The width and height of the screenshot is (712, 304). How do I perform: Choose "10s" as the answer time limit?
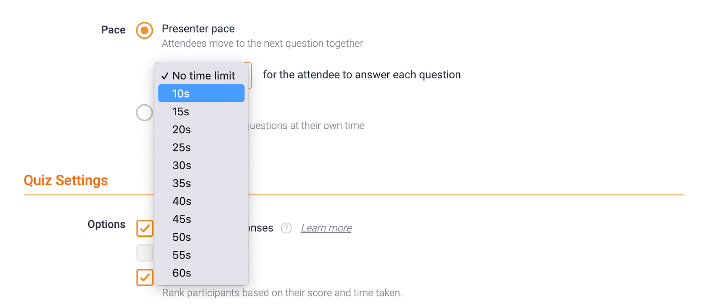click(x=201, y=93)
